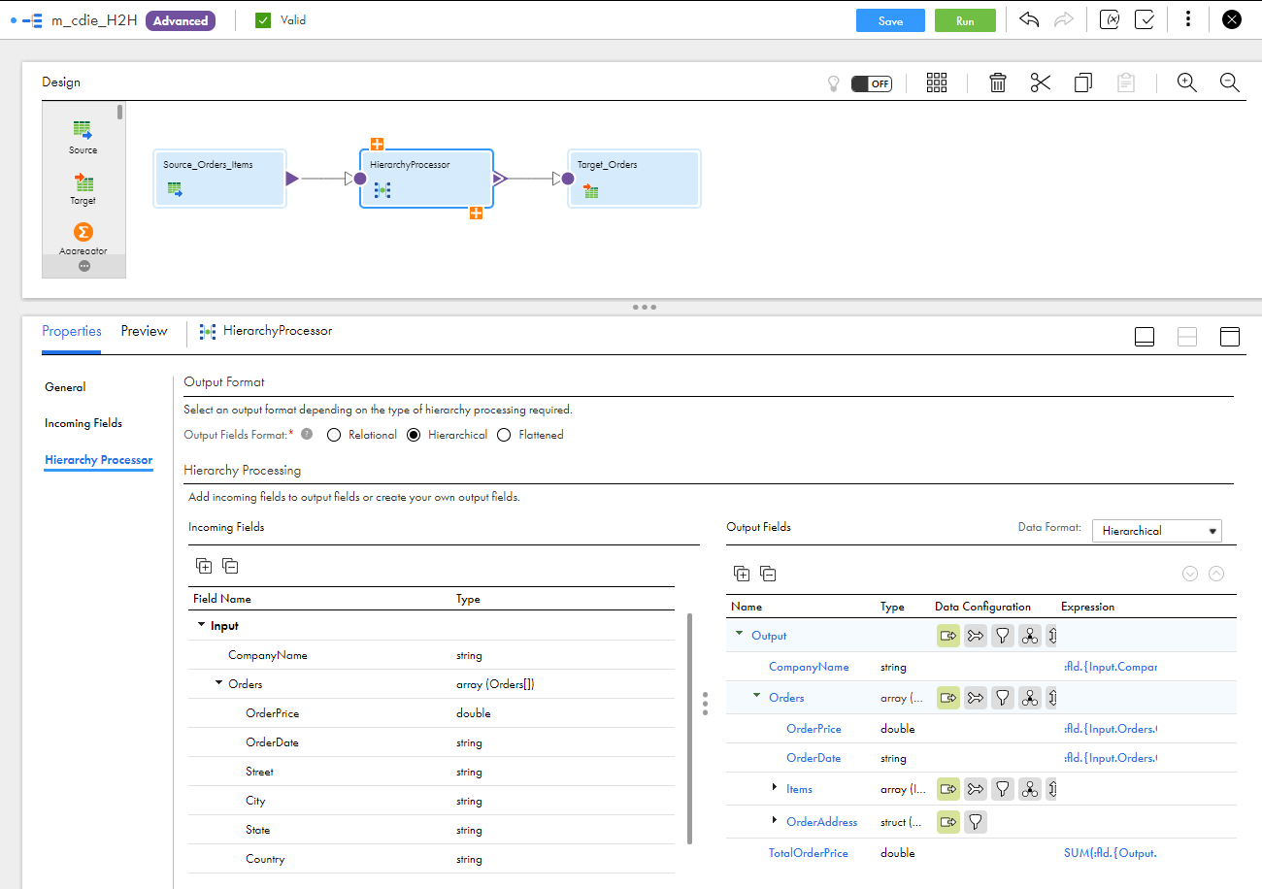Open the Hierarchy Processor section
The image size is (1262, 889).
pyautogui.click(x=99, y=460)
